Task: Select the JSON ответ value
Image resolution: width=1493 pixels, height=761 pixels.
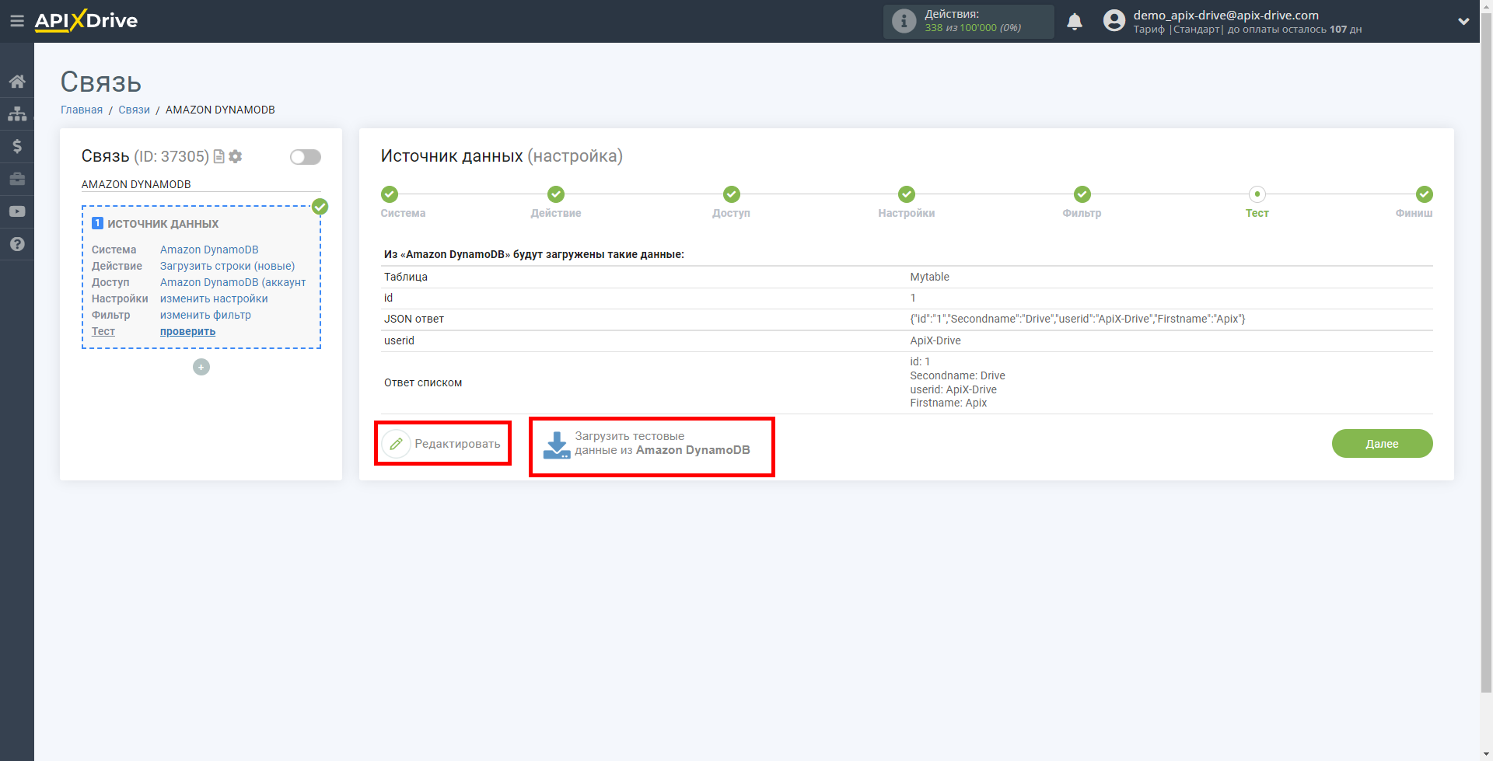Action: (x=1077, y=319)
